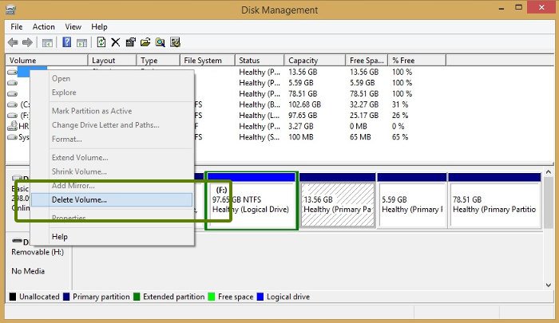Click the Primary partition legend swatch
This screenshot has height=323, width=559.
66,297
